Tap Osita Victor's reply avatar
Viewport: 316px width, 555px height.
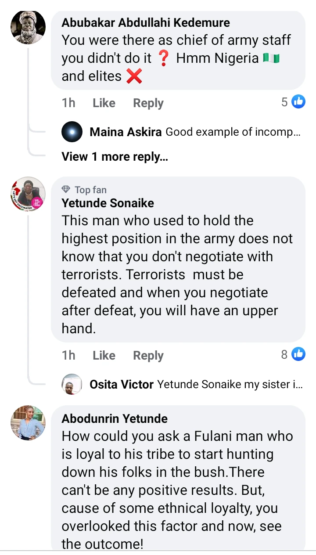pos(72,385)
